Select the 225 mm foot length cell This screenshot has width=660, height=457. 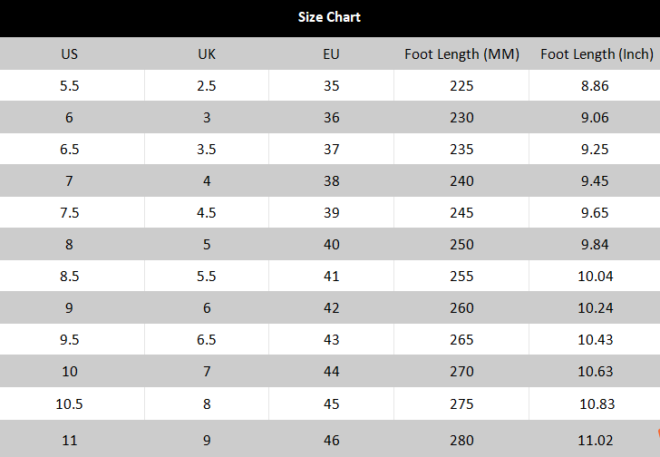(461, 86)
